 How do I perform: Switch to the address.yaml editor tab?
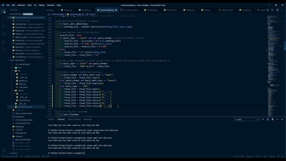click(x=226, y=10)
